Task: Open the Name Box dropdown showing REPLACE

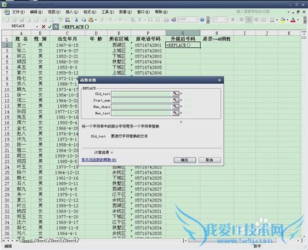Action: click(x=37, y=26)
